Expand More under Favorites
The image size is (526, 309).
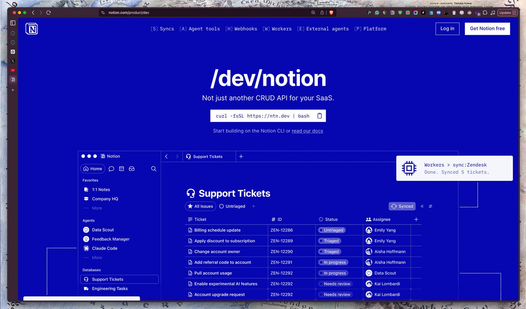pyautogui.click(x=97, y=208)
